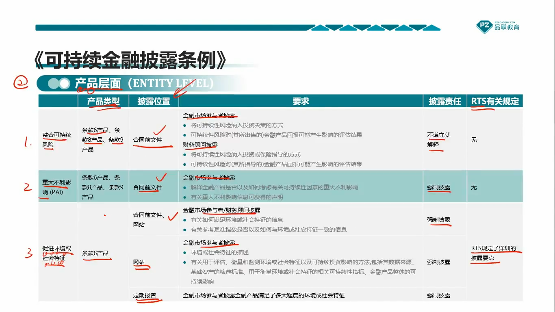Click the 不遵守就解释 cell
The height and width of the screenshot is (312, 555).
pos(439,140)
